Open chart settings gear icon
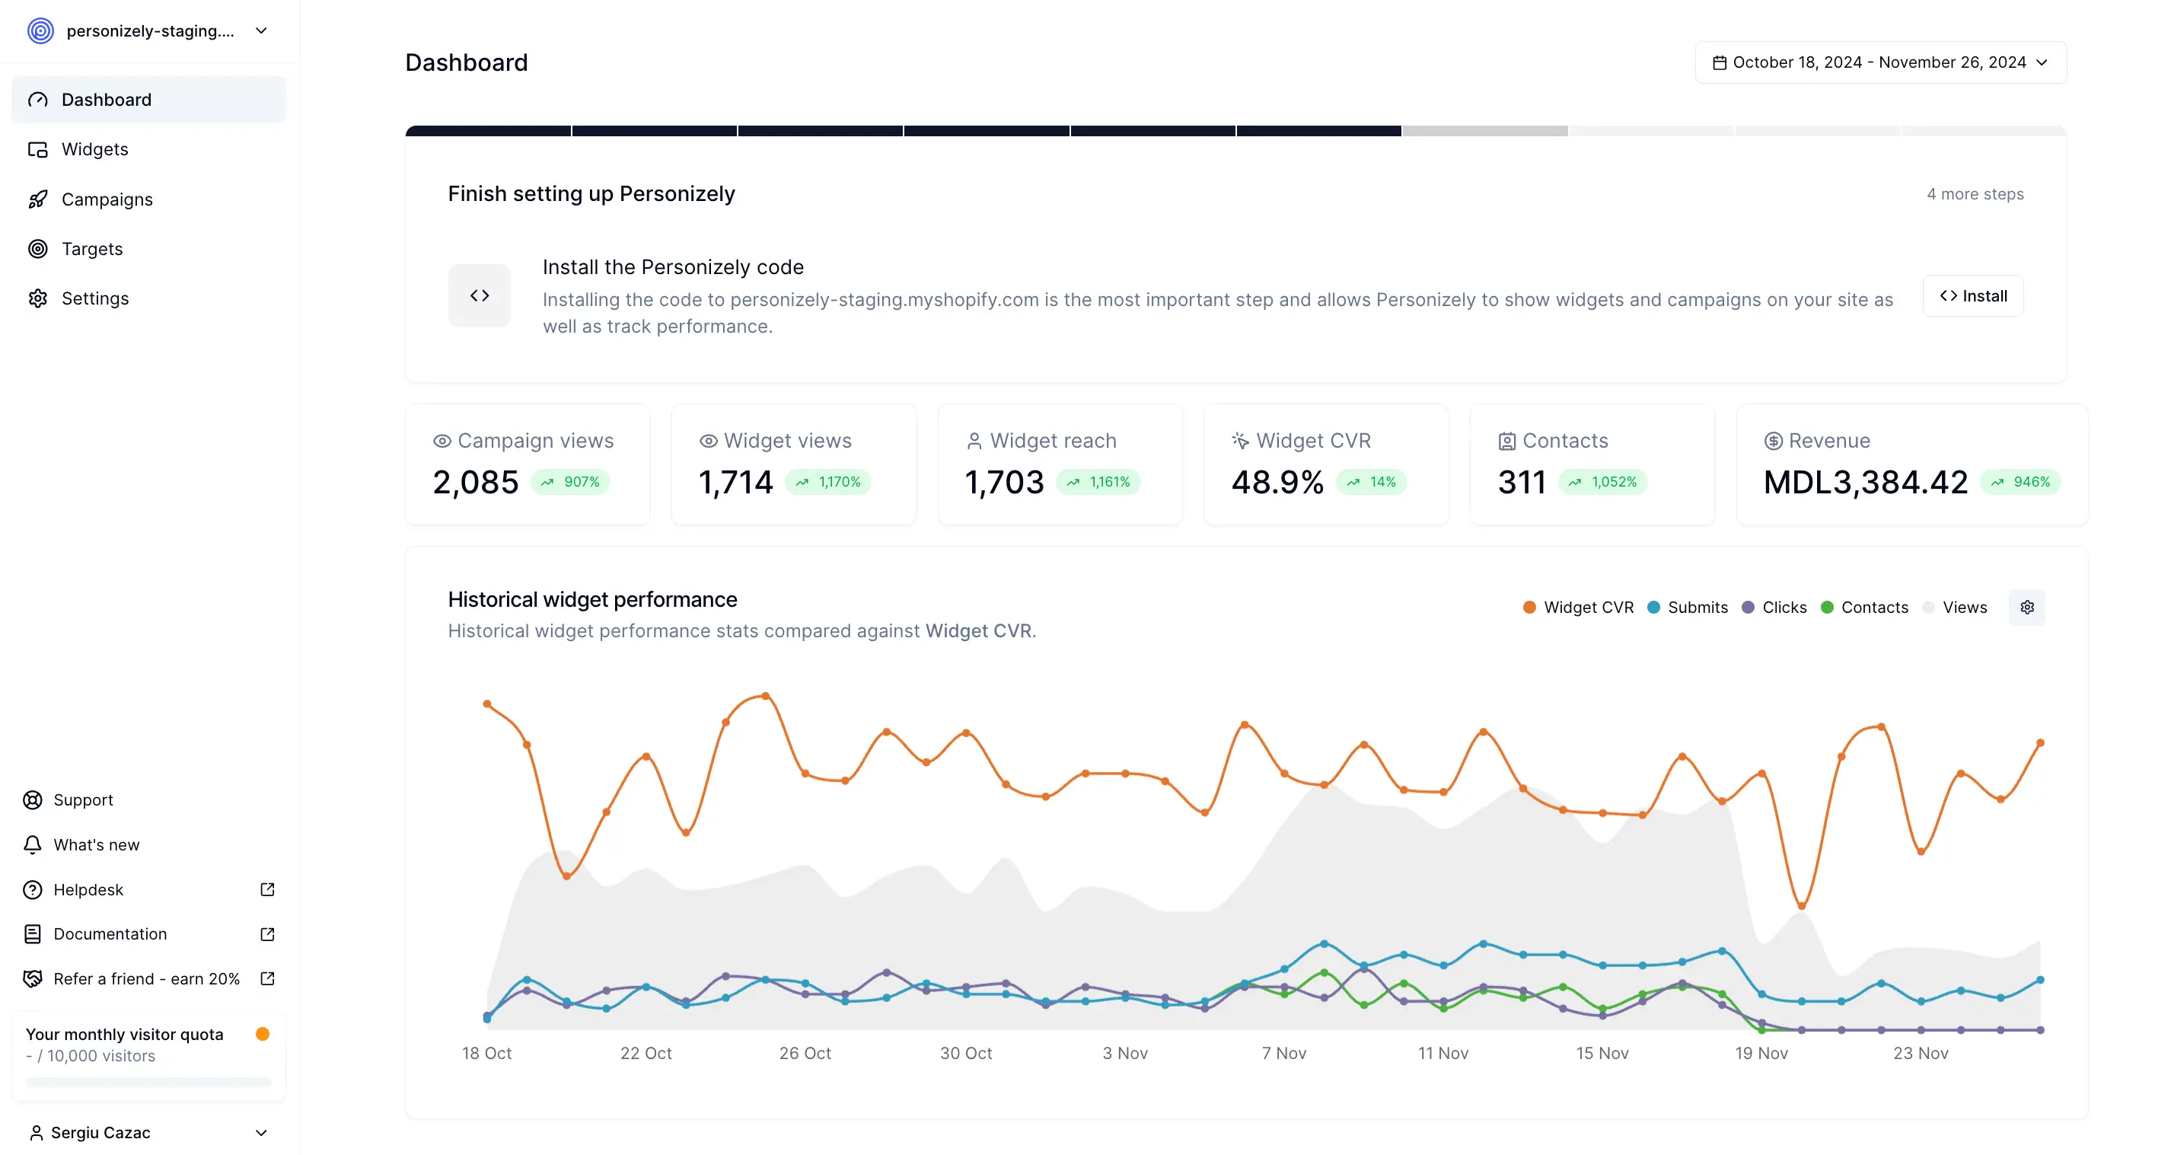The height and width of the screenshot is (1155, 2171). coord(2027,607)
